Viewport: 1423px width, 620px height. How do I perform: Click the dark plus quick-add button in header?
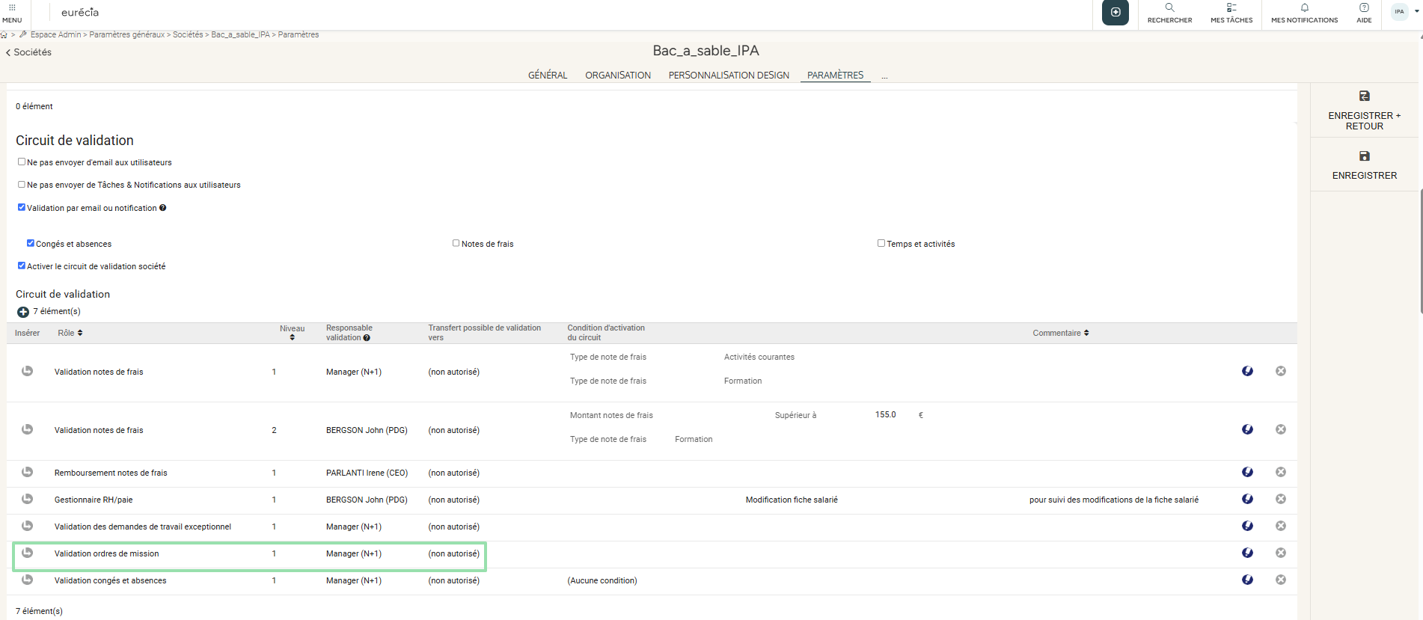1115,13
